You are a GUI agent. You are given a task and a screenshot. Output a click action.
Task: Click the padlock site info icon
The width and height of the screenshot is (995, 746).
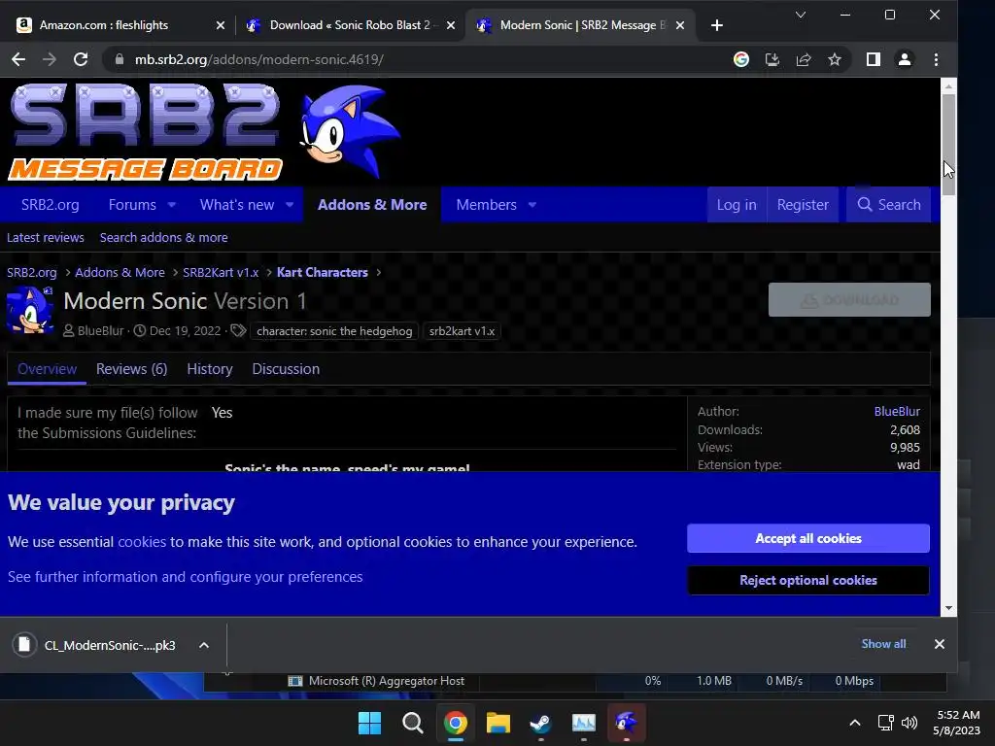(x=119, y=59)
